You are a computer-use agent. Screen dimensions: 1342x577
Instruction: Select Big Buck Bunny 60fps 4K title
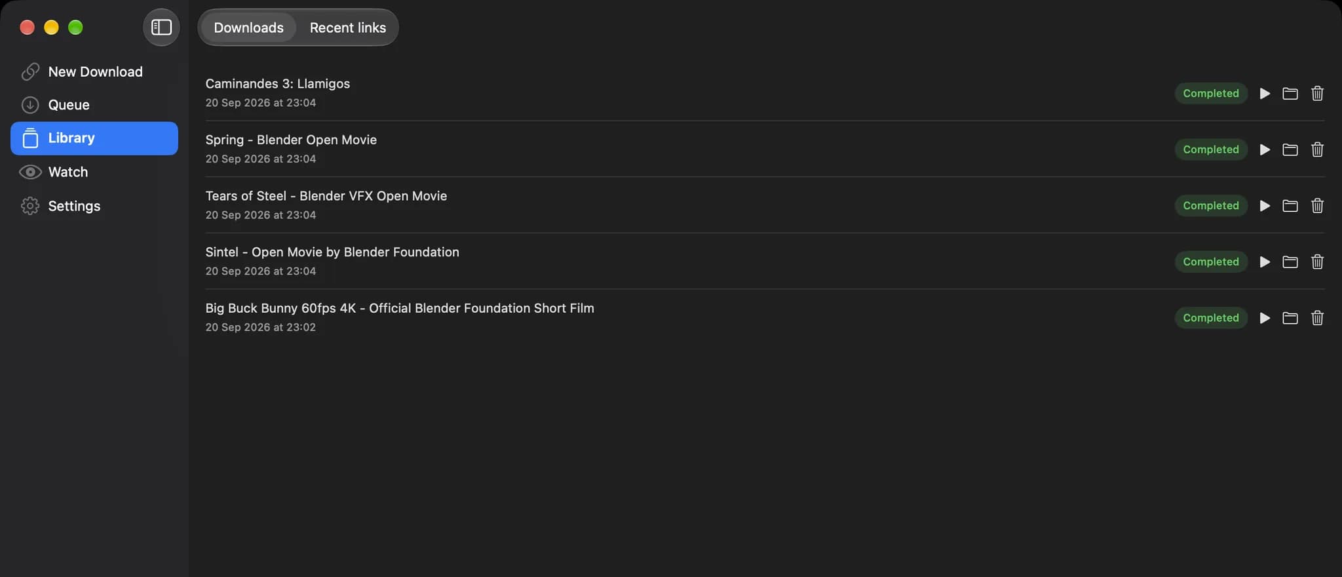tap(400, 308)
